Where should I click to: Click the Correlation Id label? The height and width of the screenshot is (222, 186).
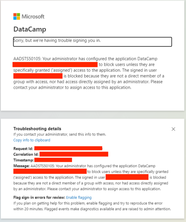(x=26, y=154)
